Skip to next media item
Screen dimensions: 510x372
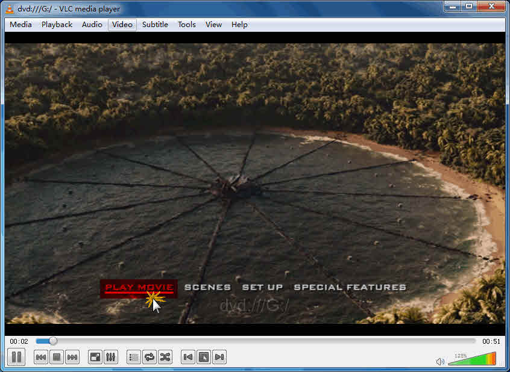coord(72,358)
